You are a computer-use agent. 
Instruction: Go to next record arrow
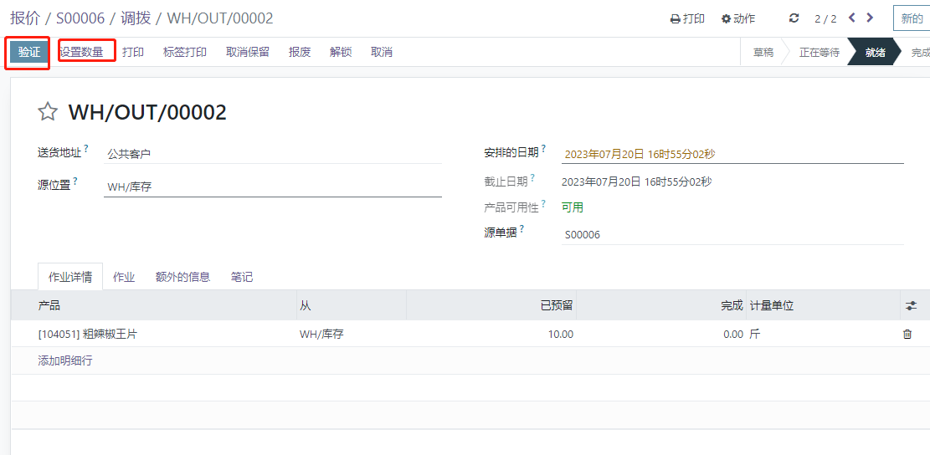(x=871, y=18)
